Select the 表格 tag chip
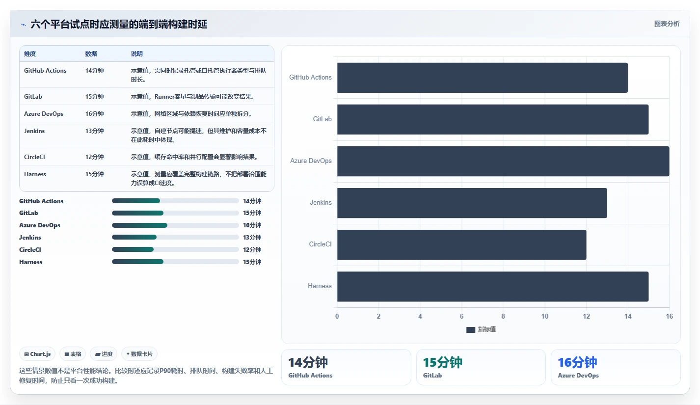 73,354
